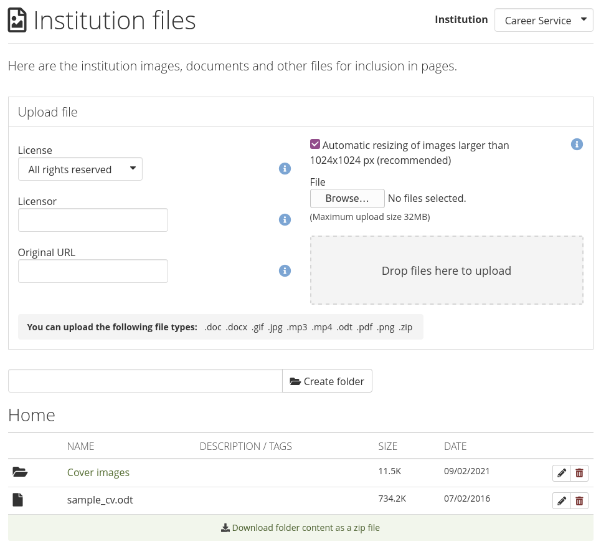This screenshot has height=544, width=596.
Task: Click the drop files upload area
Action: click(x=446, y=270)
